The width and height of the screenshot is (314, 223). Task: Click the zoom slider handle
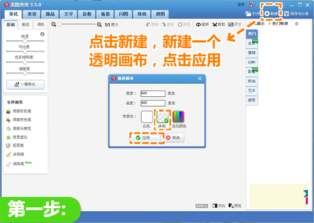60,25
